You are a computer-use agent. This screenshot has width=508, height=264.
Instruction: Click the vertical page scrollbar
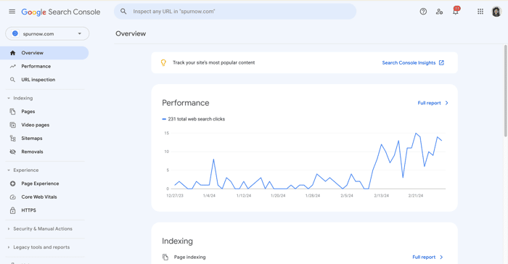point(505,91)
